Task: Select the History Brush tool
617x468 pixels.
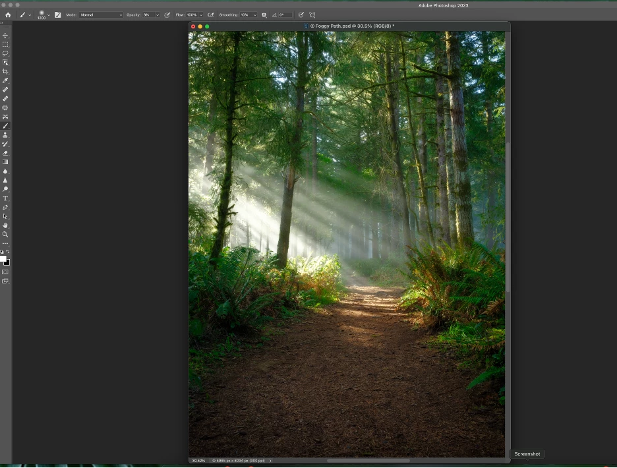Action: [x=5, y=144]
